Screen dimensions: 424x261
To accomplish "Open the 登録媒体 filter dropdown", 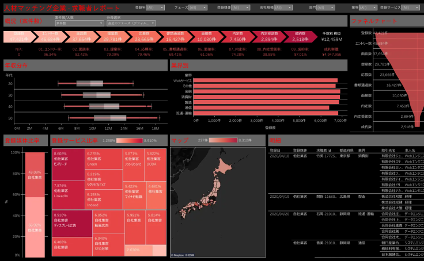I will tap(240, 7).
